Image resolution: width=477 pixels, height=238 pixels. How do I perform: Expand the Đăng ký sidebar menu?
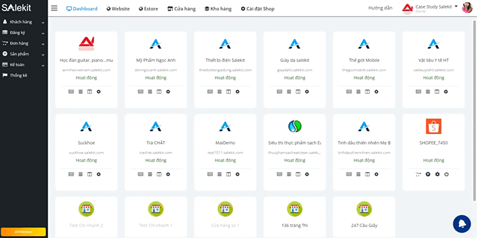coord(24,32)
